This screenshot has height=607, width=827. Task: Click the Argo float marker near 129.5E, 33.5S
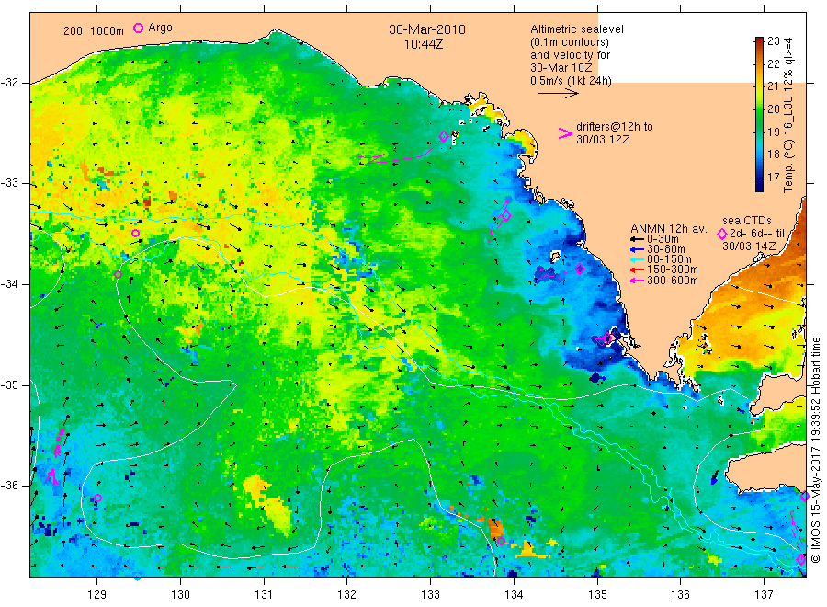136,234
